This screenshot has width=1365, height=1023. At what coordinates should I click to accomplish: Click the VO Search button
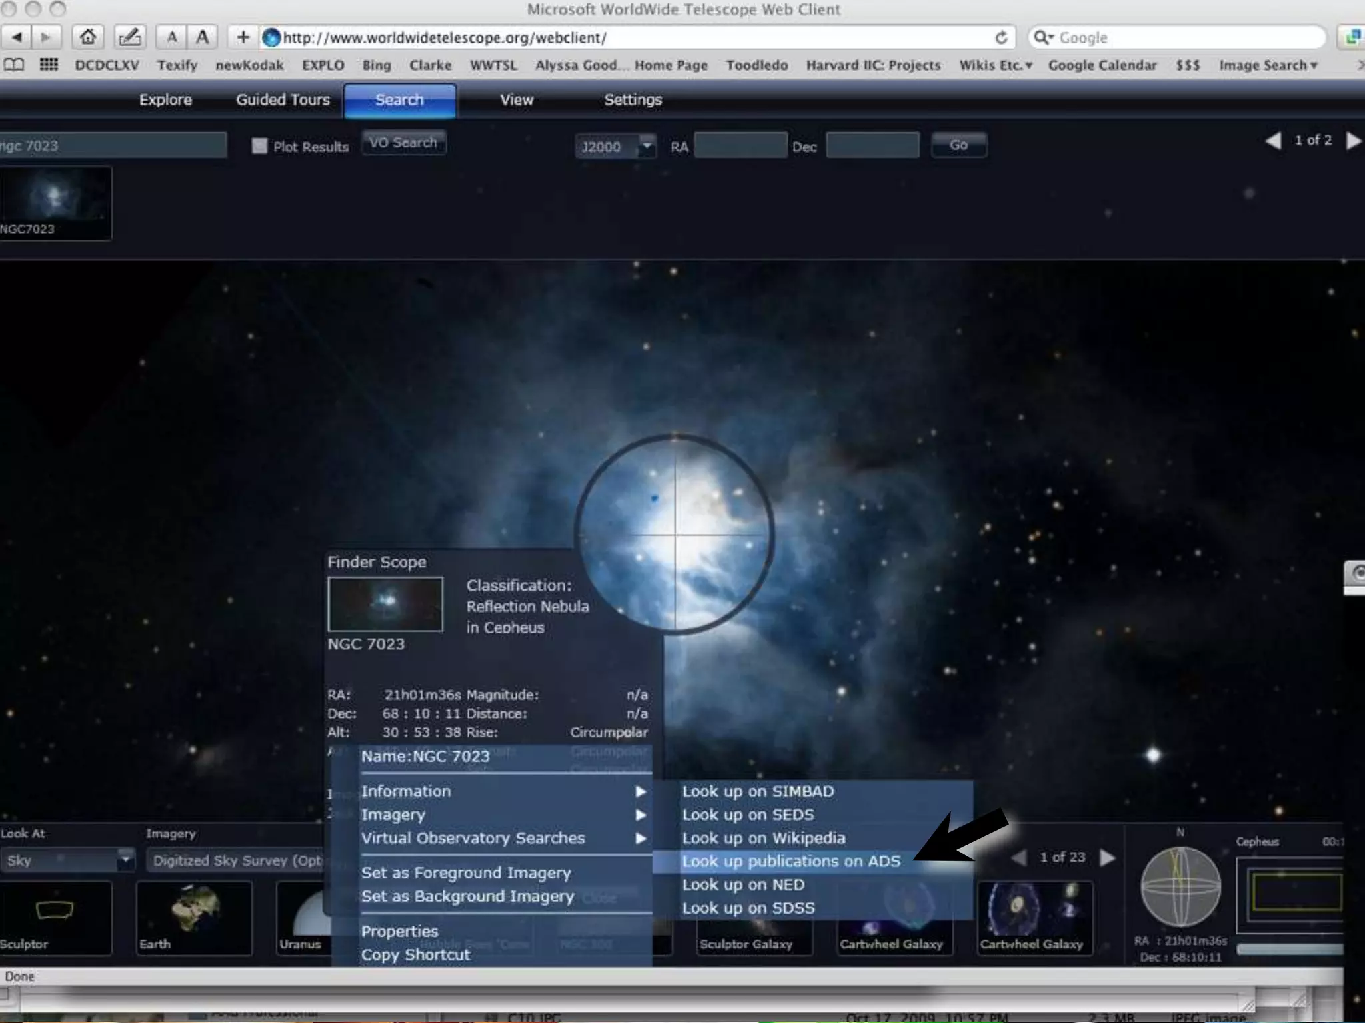tap(403, 143)
